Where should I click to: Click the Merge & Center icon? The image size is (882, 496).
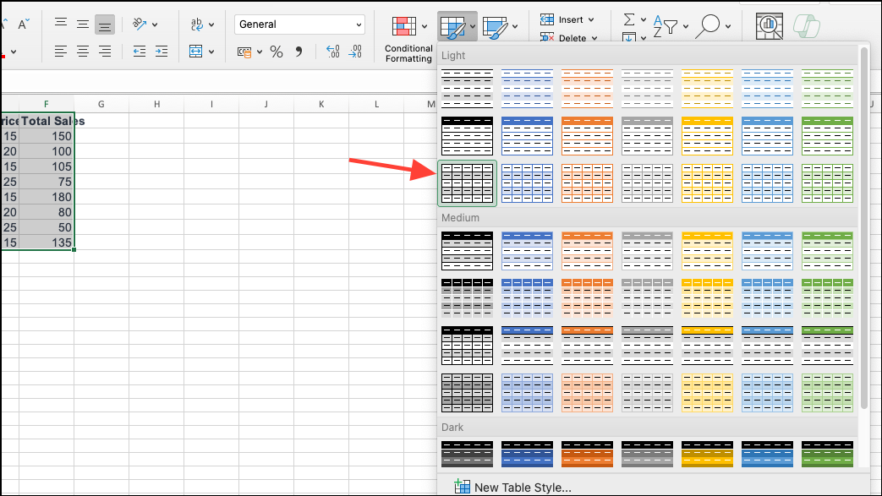tap(195, 52)
